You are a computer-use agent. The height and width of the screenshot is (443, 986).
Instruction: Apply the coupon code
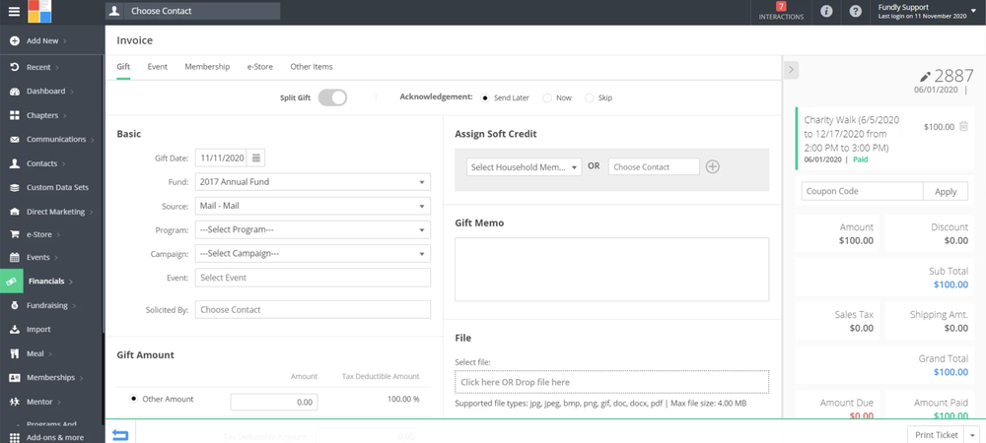pyautogui.click(x=946, y=191)
